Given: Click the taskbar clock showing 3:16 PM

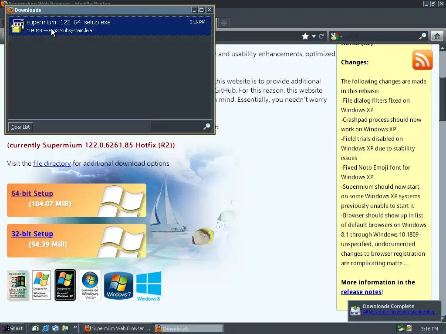Looking at the screenshot, I should (429, 329).
